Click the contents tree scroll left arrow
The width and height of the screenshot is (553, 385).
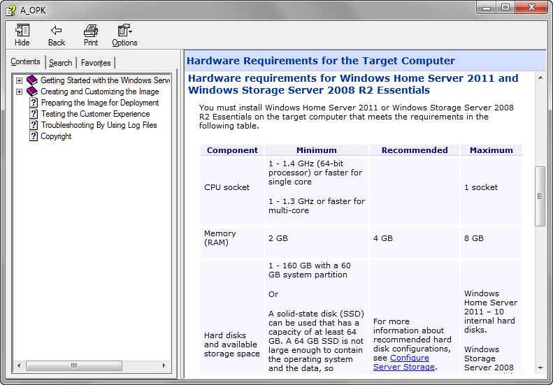19,365
